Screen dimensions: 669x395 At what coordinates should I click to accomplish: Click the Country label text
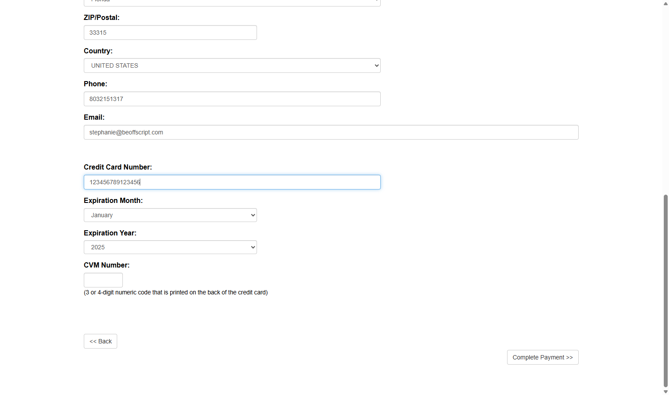click(x=98, y=51)
